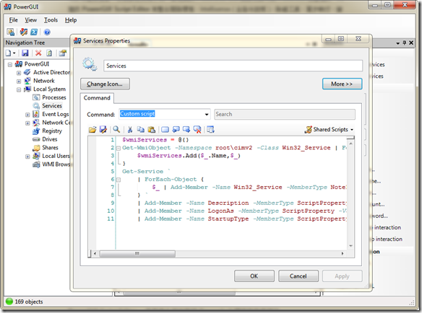The height and width of the screenshot is (313, 422).
Task: Click the Save script icon in script toolbar
Action: coord(103,130)
